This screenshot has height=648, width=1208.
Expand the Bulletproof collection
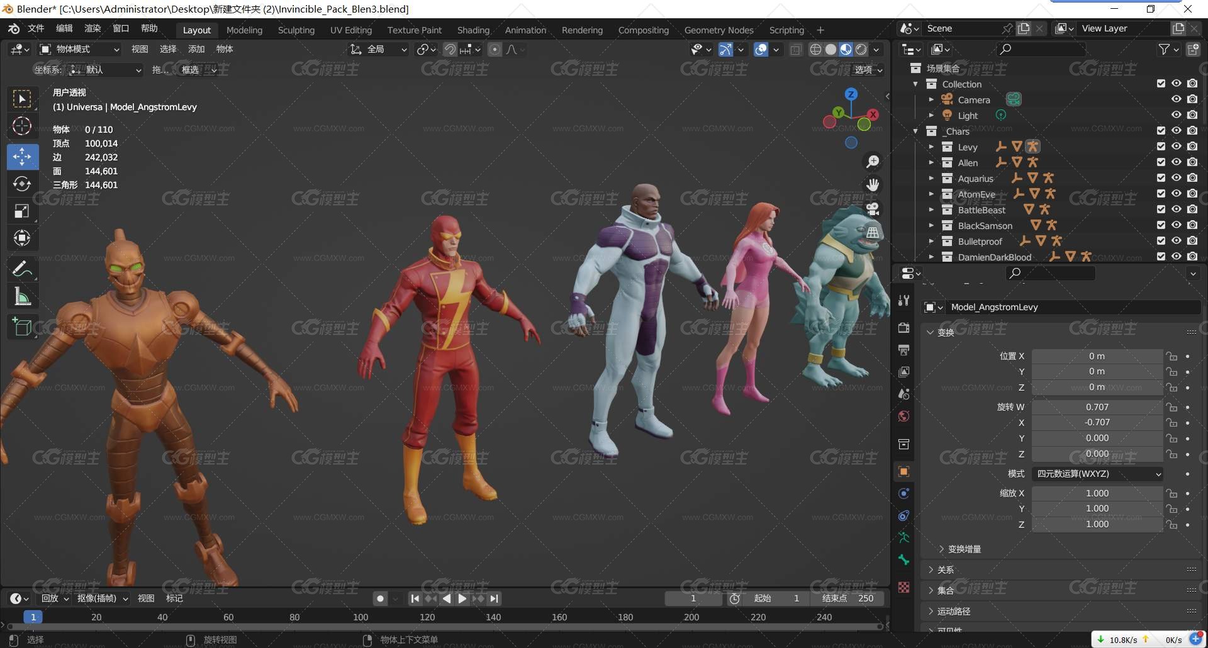coord(931,242)
